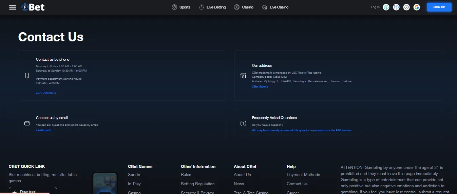Log in with the Google icon

[417, 7]
